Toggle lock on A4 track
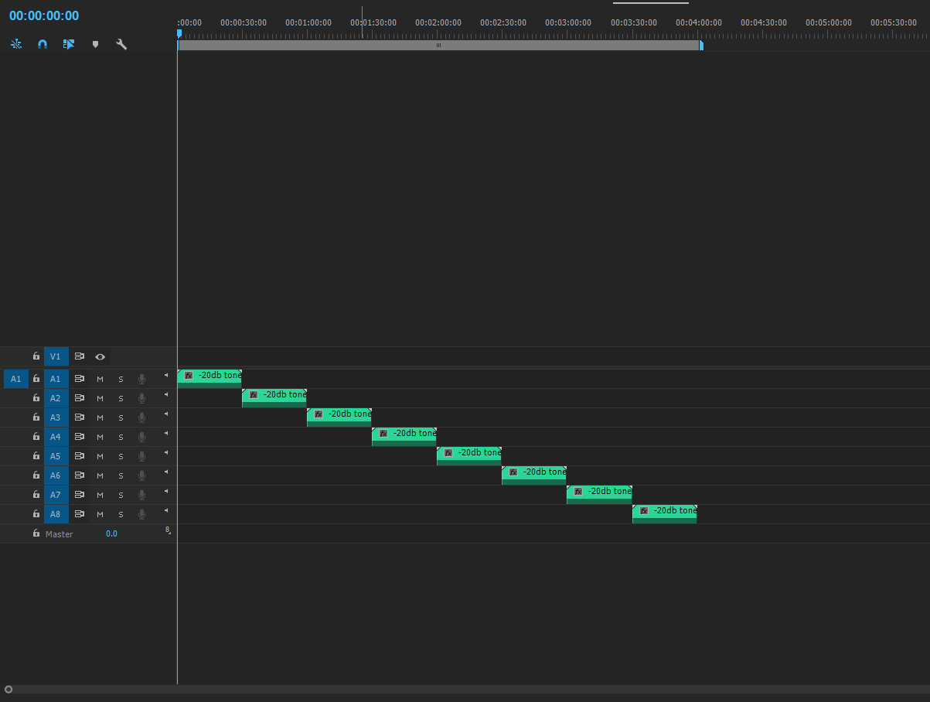 pyautogui.click(x=36, y=437)
